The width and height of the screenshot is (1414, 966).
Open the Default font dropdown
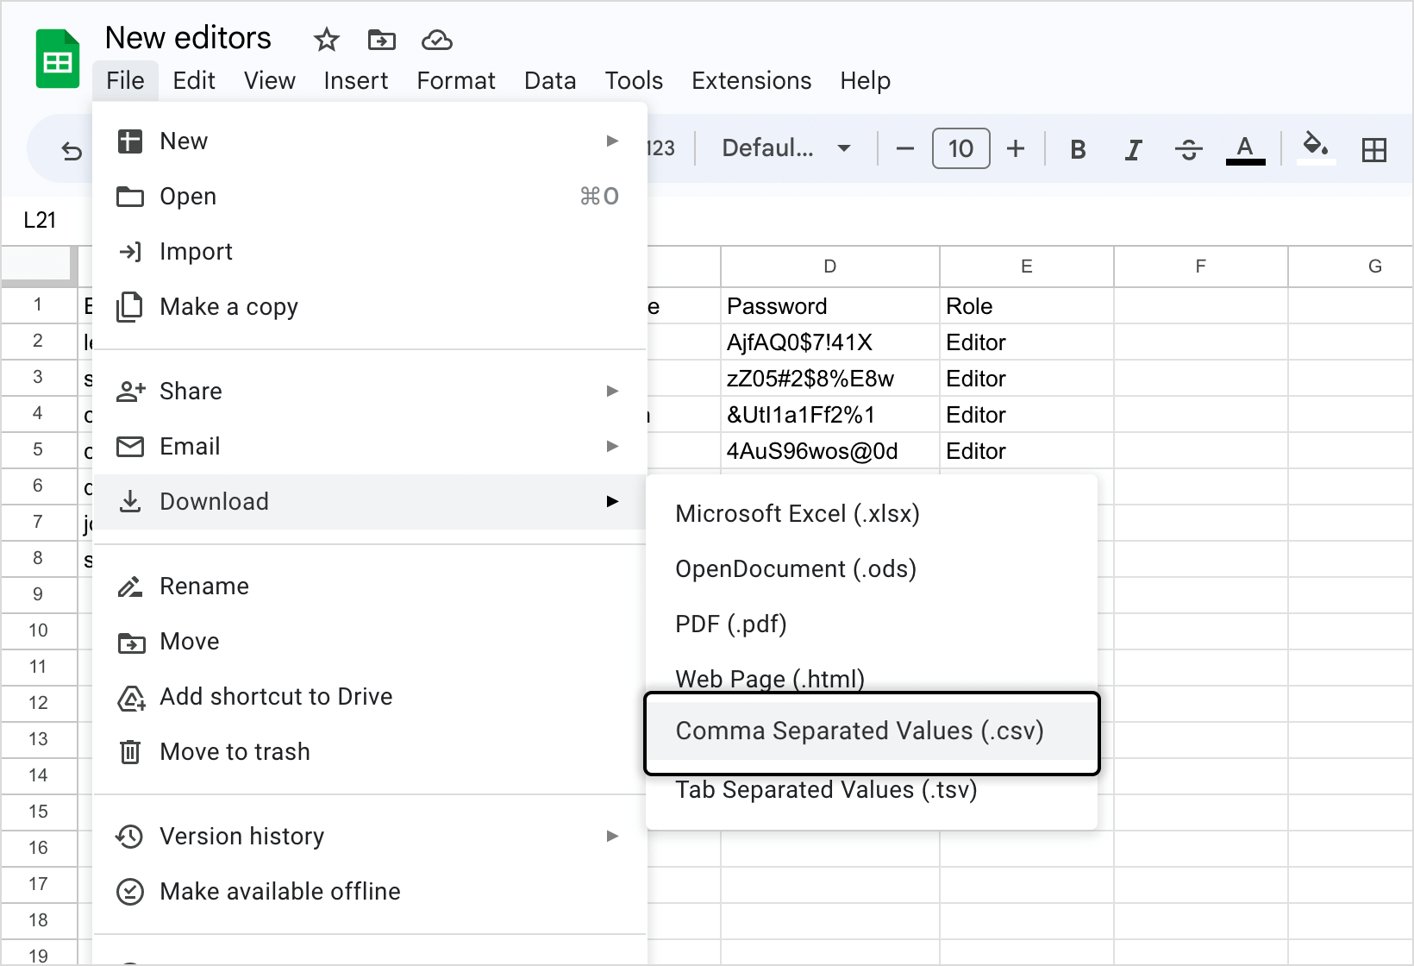point(785,148)
